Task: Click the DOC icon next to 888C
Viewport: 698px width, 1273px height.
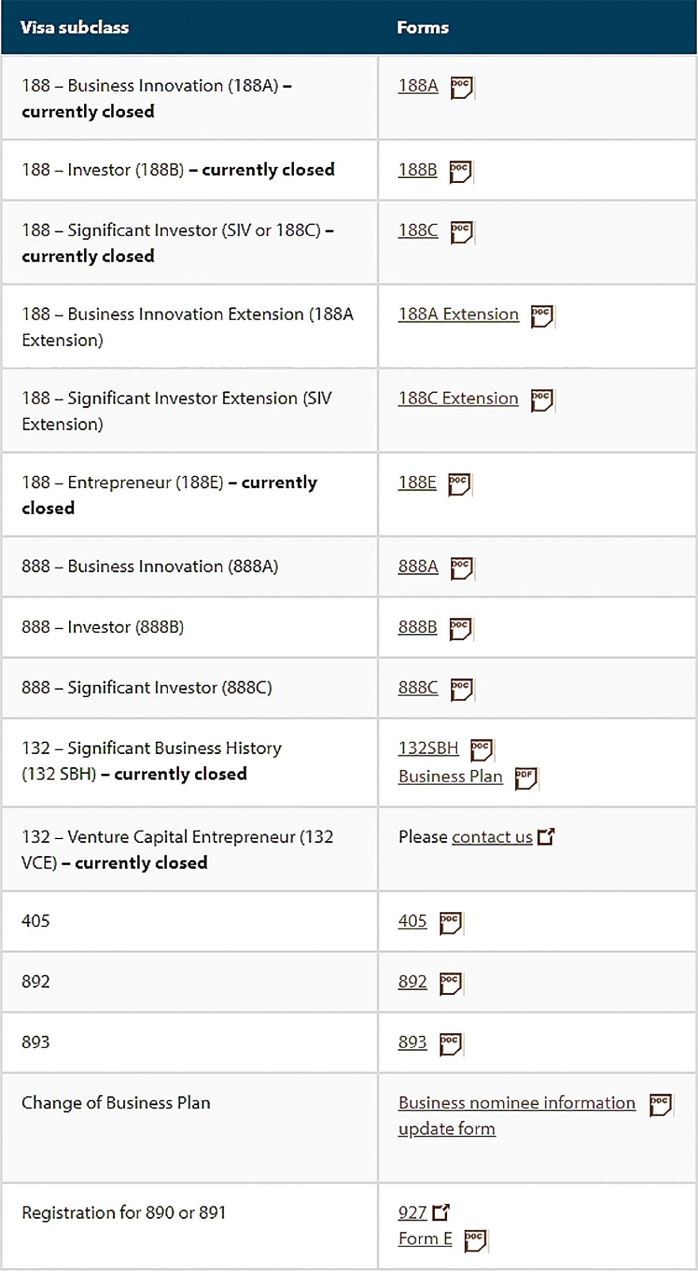Action: click(461, 689)
